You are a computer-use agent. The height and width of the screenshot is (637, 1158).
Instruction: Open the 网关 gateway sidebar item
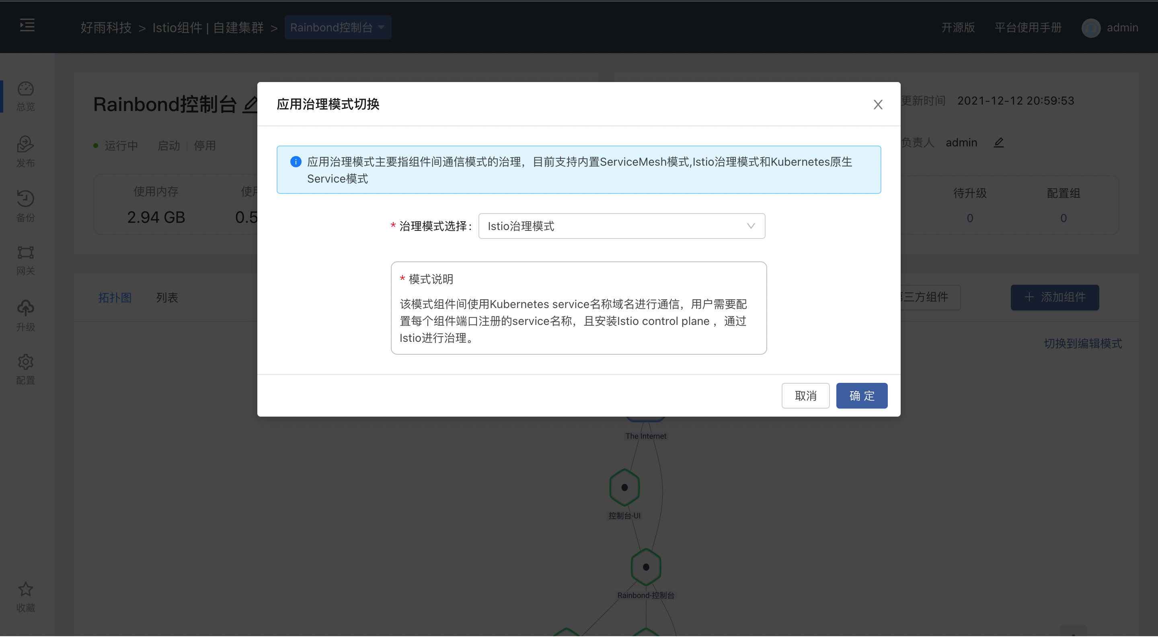[x=26, y=261]
